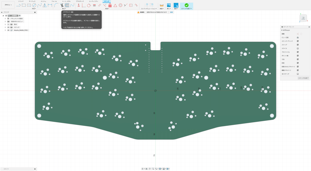Select the Fillet arc tool
The image size is (311, 171).
[x=56, y=5]
